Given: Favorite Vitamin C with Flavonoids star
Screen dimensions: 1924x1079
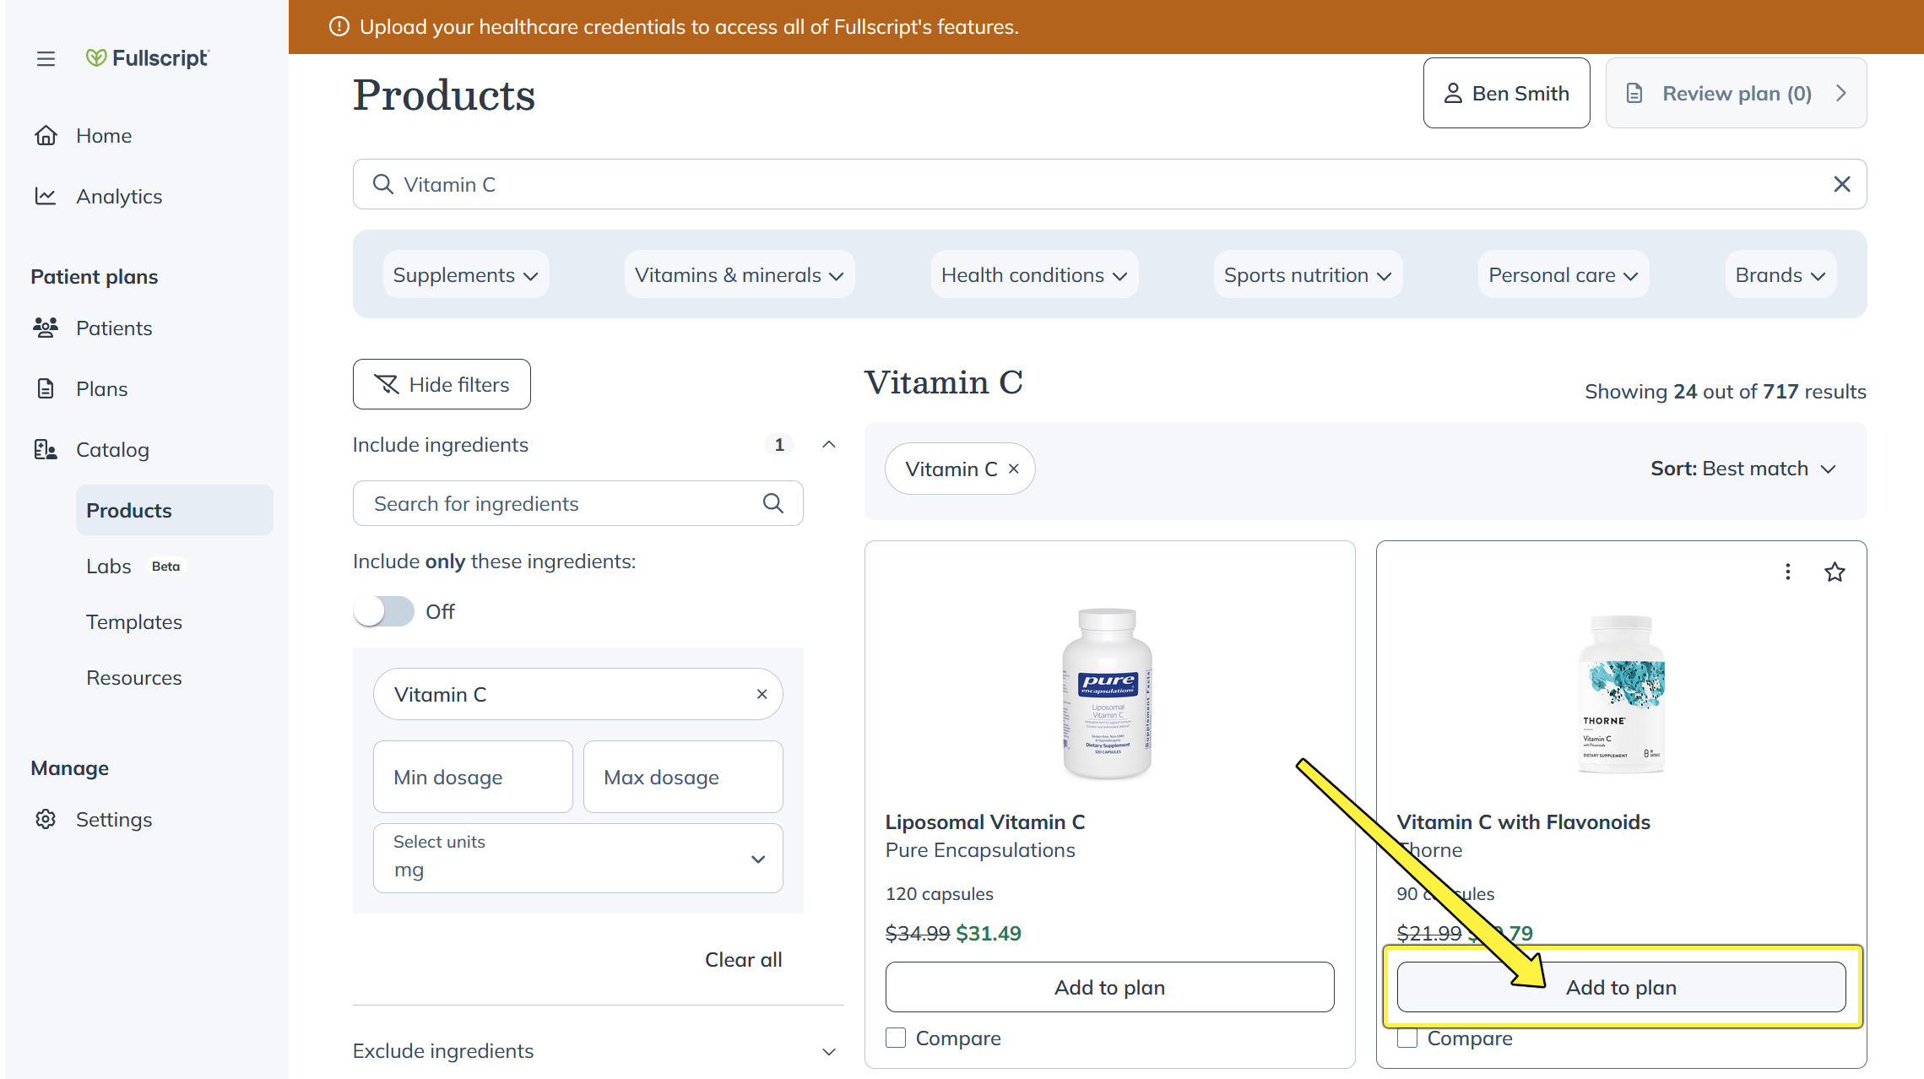Looking at the screenshot, I should (x=1835, y=572).
